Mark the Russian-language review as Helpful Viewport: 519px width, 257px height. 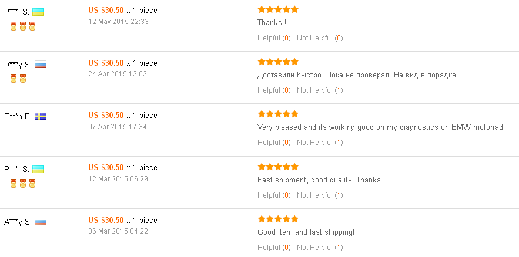click(x=274, y=90)
